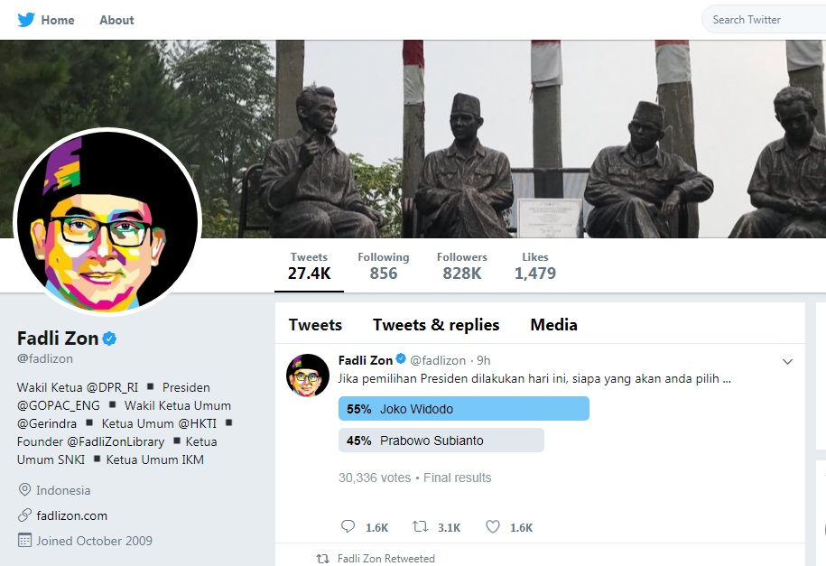The height and width of the screenshot is (566, 826).
Task: Click the reply icon under the poll tweet
Action: point(348,527)
